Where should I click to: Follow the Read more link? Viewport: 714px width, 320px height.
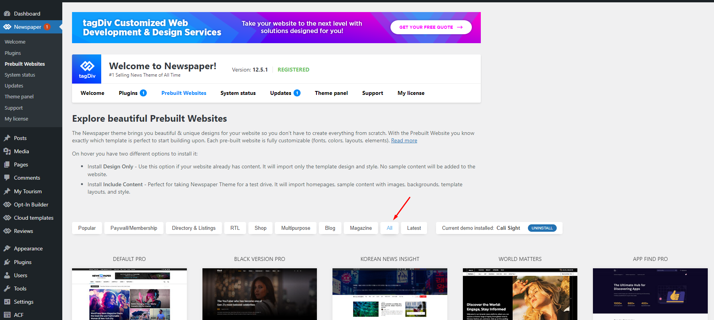[404, 141]
